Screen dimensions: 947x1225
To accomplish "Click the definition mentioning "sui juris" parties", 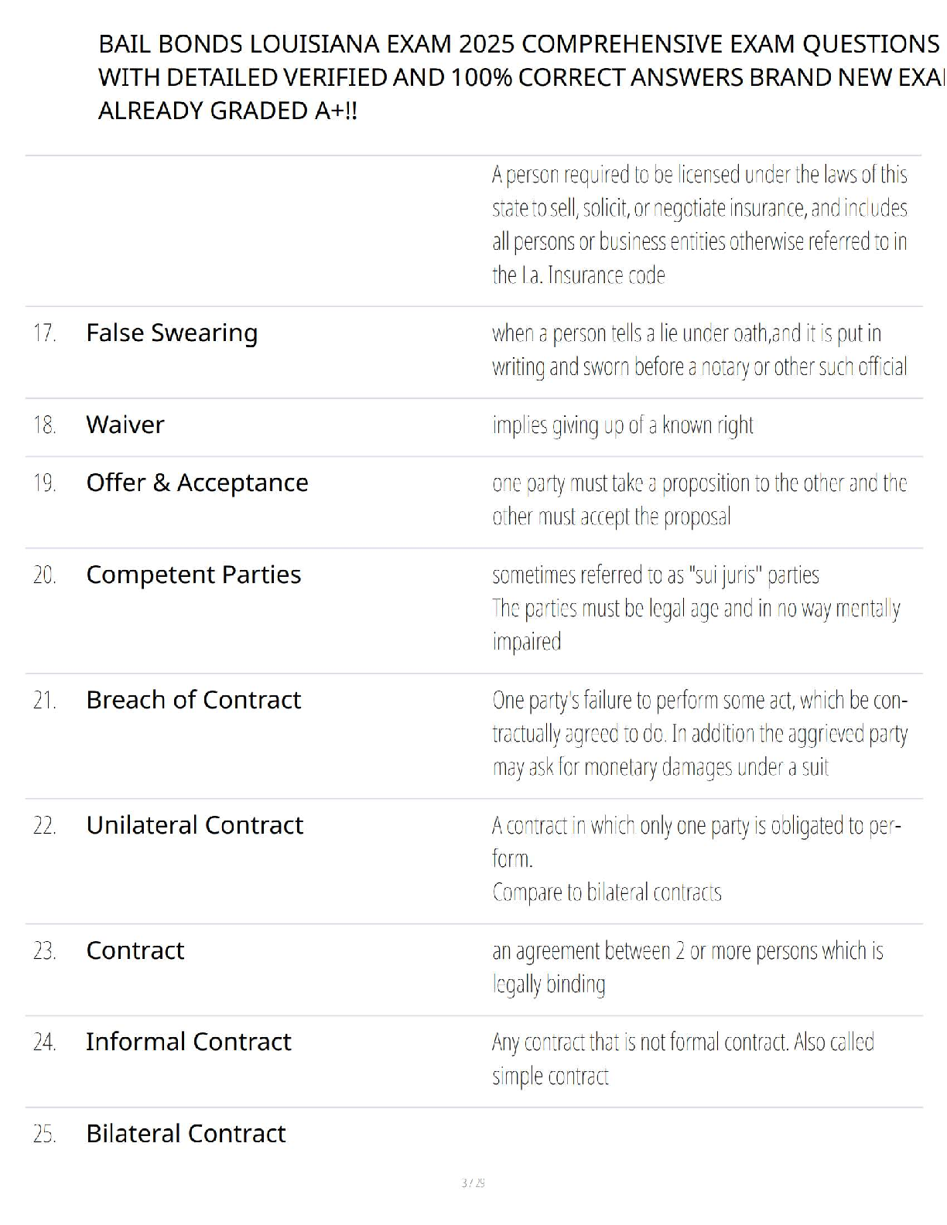I will pos(655,575).
